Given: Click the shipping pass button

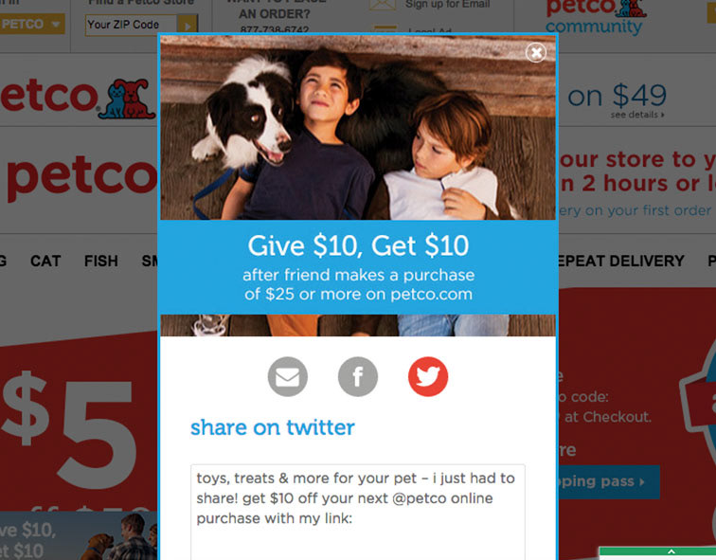Looking at the screenshot, I should click(x=609, y=481).
